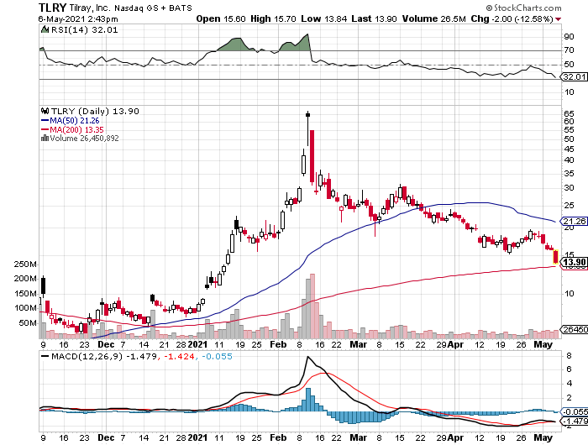This screenshot has width=588, height=445.
Task: Click the 21.26 MA(50) price tag
Action: coord(574,221)
